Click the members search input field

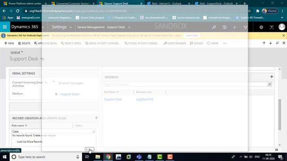coord(186,85)
